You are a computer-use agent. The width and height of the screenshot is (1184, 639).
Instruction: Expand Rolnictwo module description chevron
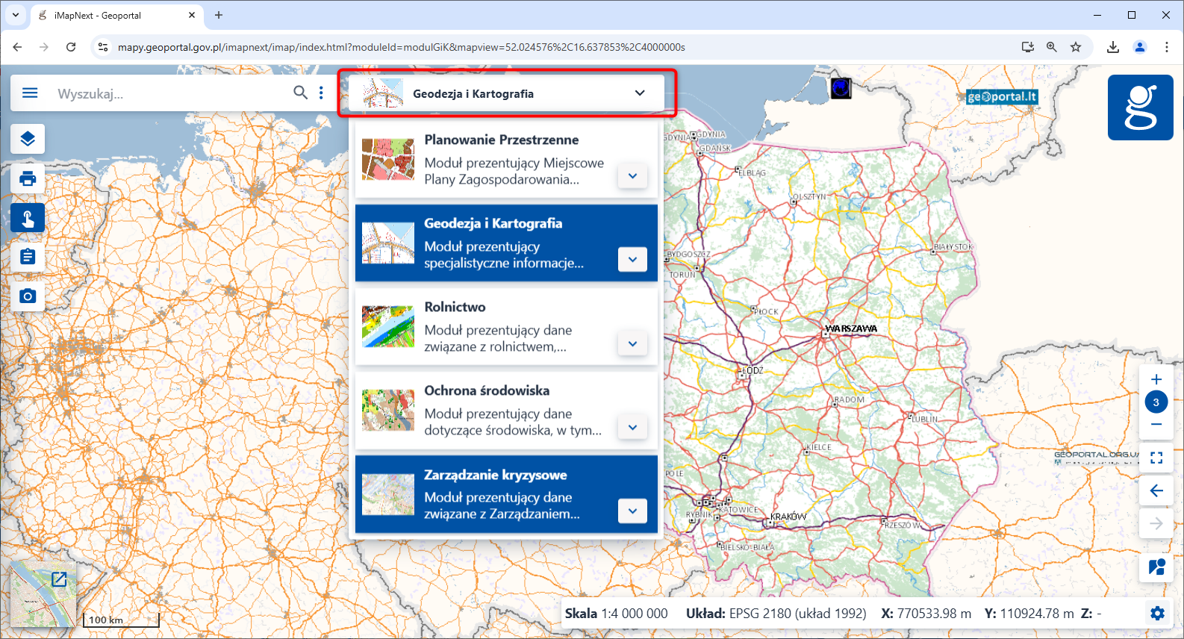tap(632, 344)
